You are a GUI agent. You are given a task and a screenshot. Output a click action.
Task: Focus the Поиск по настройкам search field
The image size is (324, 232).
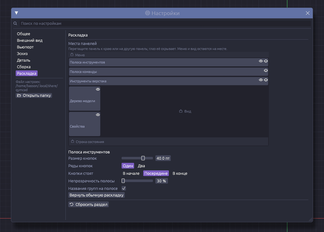click(165, 23)
